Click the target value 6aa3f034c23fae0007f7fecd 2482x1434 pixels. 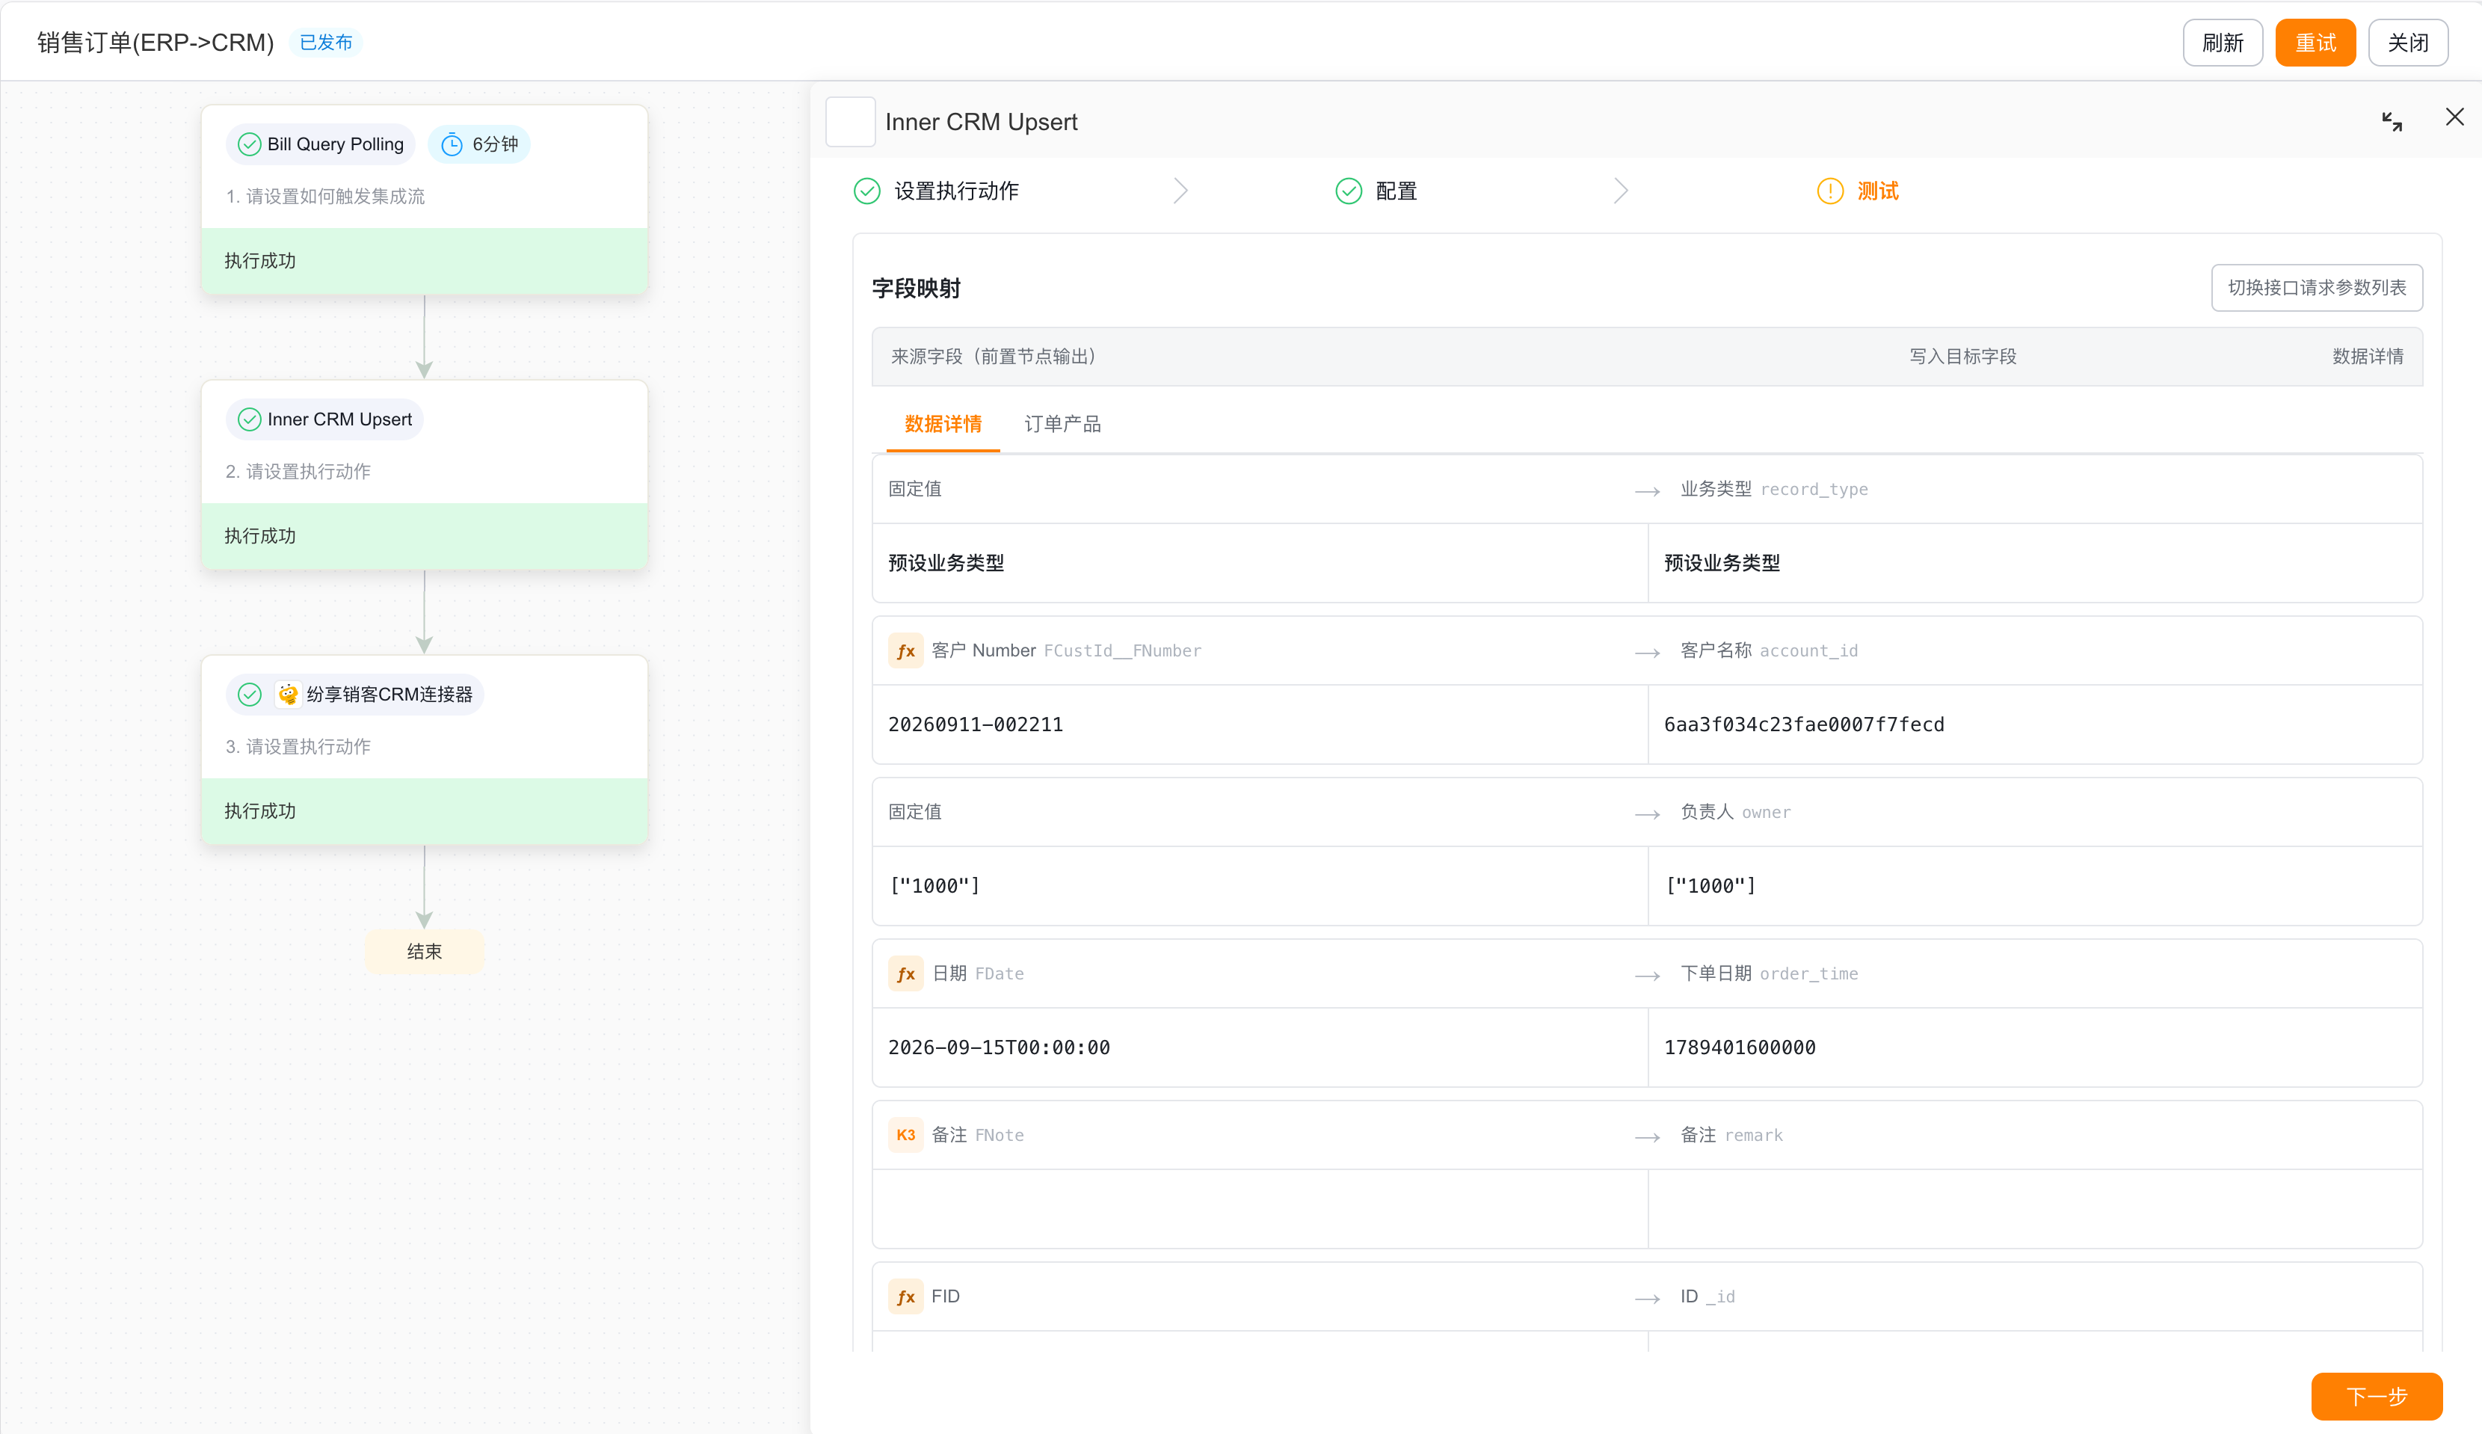[x=1805, y=725]
